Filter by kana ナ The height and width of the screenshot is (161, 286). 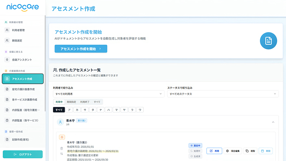100,110
